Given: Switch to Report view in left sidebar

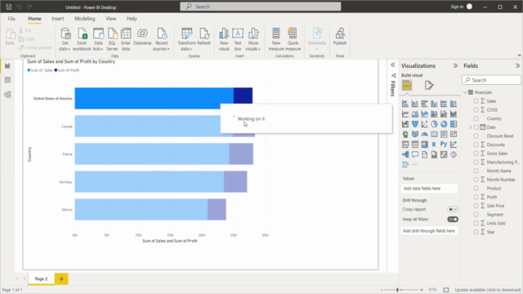Looking at the screenshot, I should click(x=7, y=65).
